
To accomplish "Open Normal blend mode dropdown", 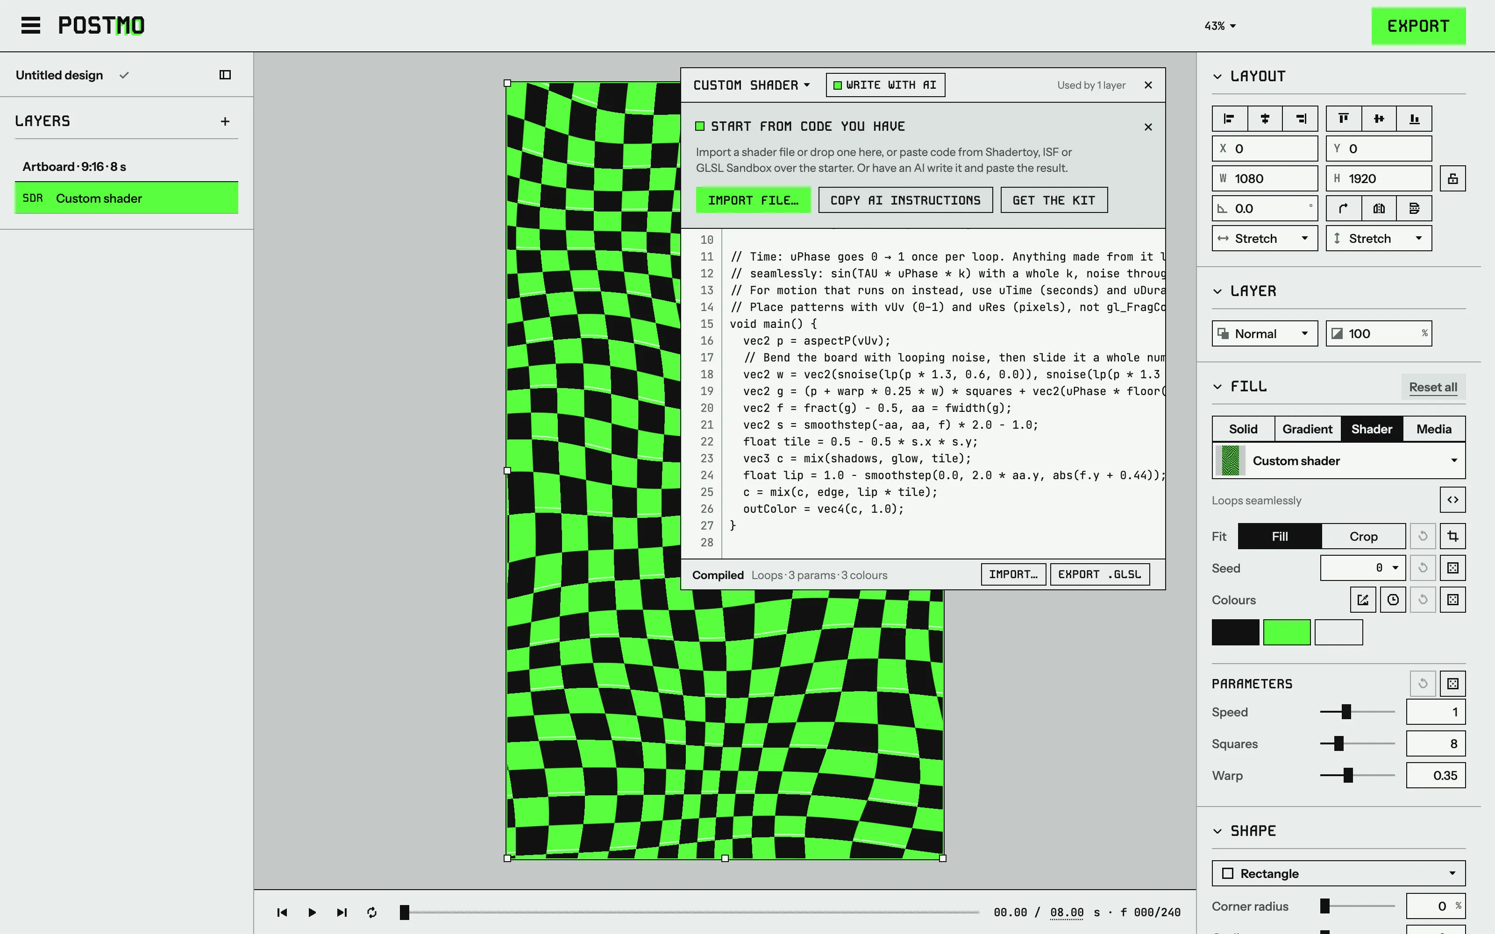I will coord(1265,333).
